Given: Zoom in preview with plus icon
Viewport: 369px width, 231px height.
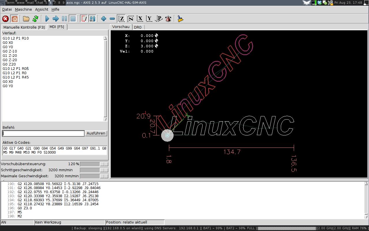Looking at the screenshot, I should pyautogui.click(x=104, y=19).
